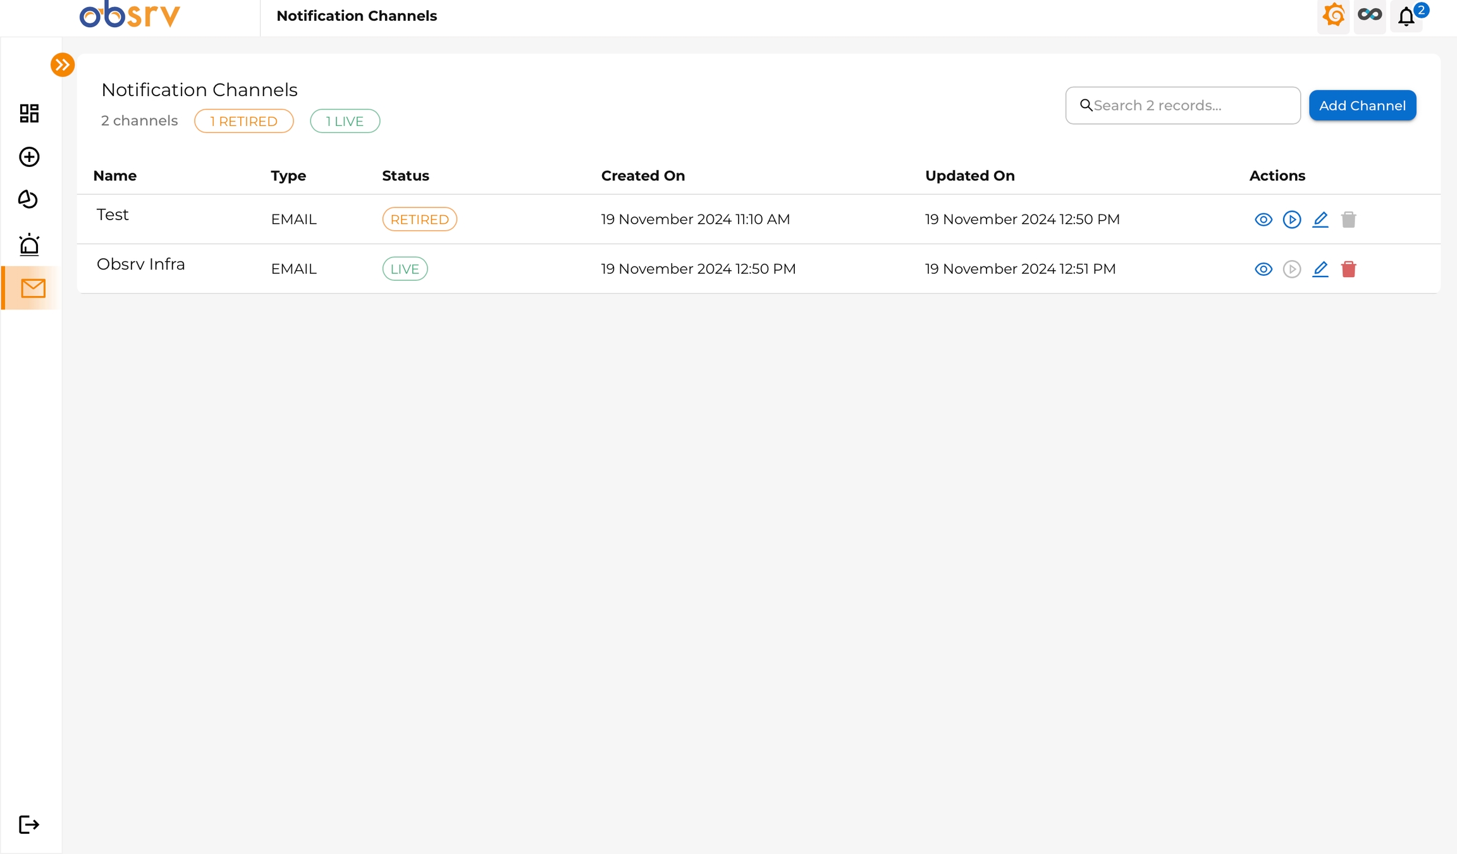The width and height of the screenshot is (1457, 854).
Task: Edit the Obsrv Infra channel pencil icon
Action: click(1320, 269)
